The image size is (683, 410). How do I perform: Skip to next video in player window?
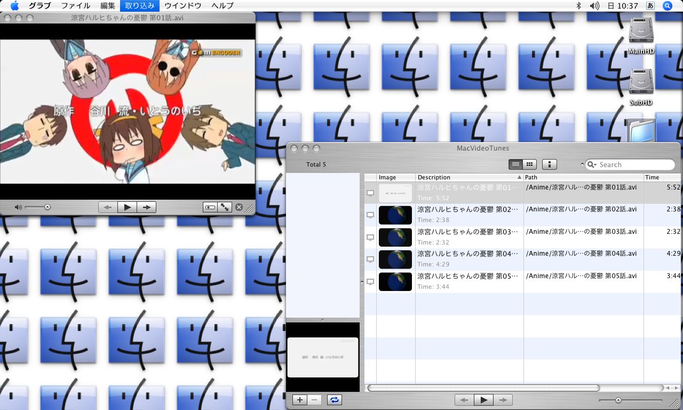[x=147, y=207]
